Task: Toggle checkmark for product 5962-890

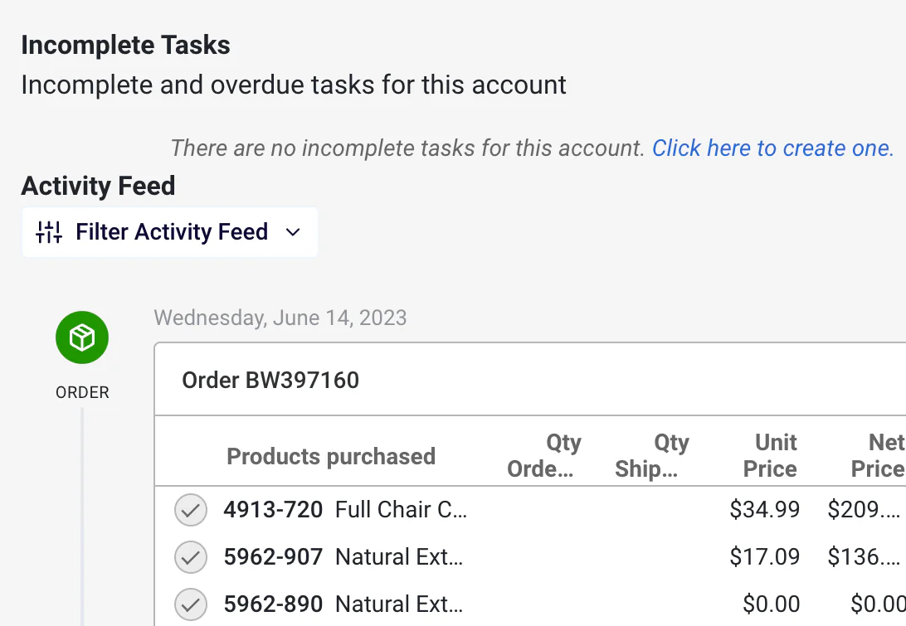Action: pos(191,604)
